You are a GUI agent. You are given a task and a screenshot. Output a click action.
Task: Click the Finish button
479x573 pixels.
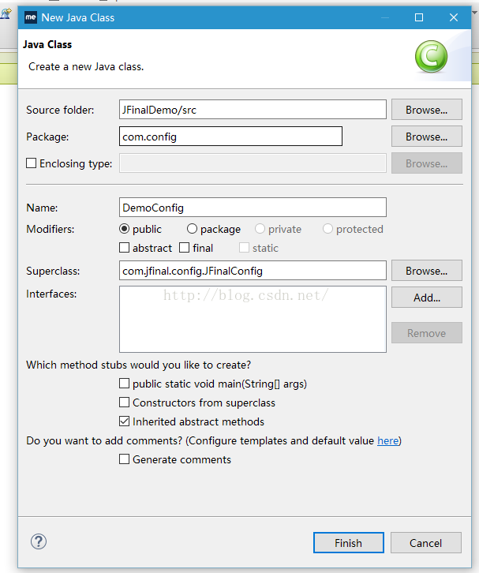point(349,543)
